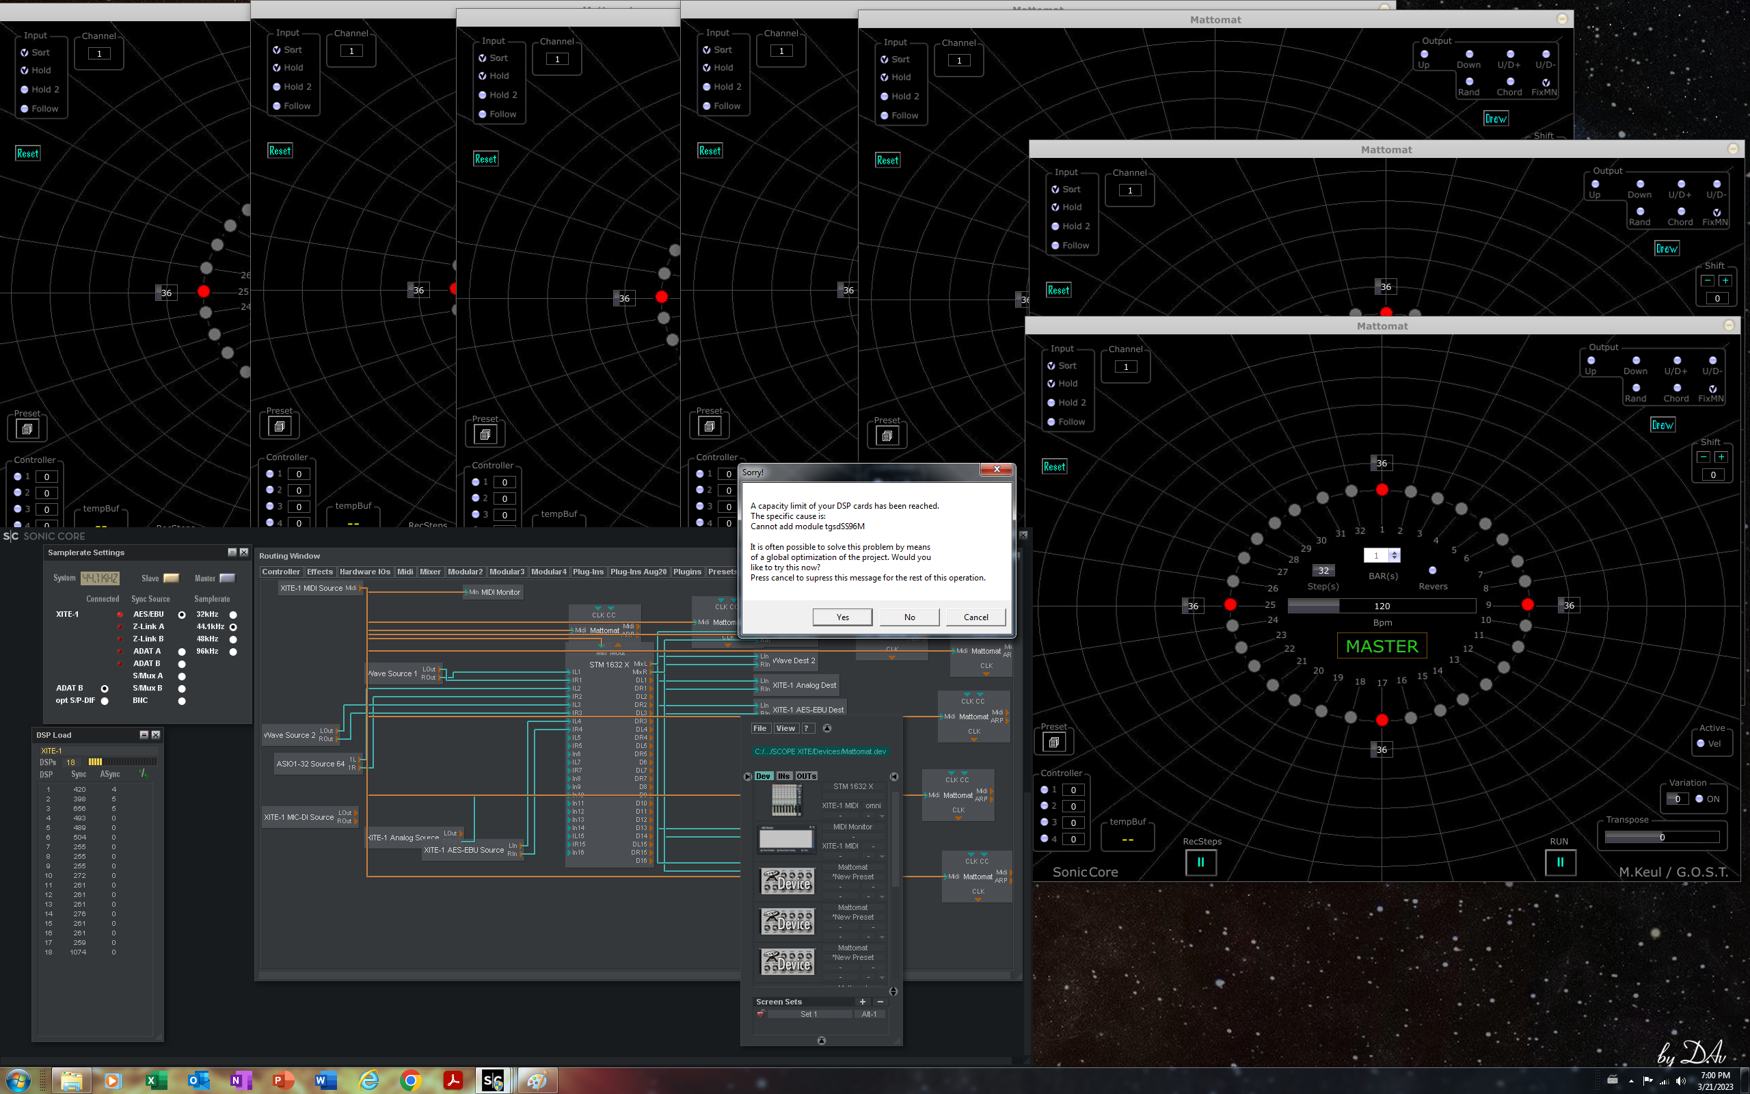Click the BAR(s) value spinner arrows
This screenshot has height=1094, width=1750.
point(1395,555)
